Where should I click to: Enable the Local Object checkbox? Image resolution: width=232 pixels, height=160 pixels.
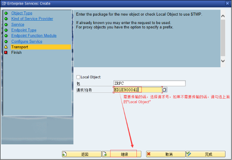(78, 77)
